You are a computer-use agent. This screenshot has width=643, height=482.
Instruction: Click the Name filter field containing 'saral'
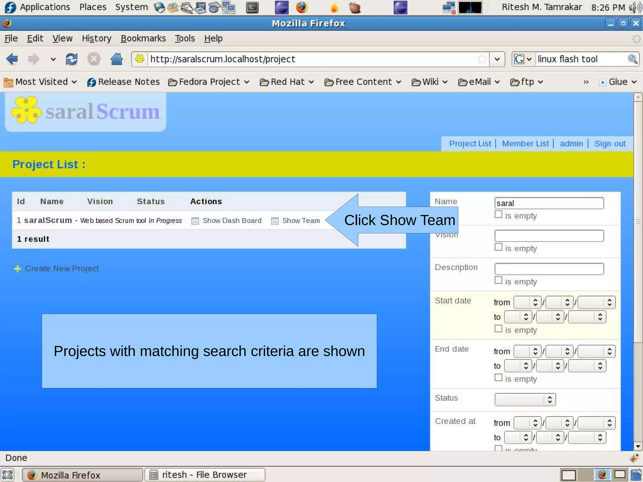point(549,203)
